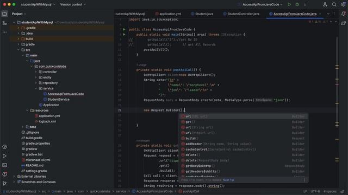Jump to next highlighted error arrow
This screenshot has width=348, height=195.
pyautogui.click(x=336, y=22)
